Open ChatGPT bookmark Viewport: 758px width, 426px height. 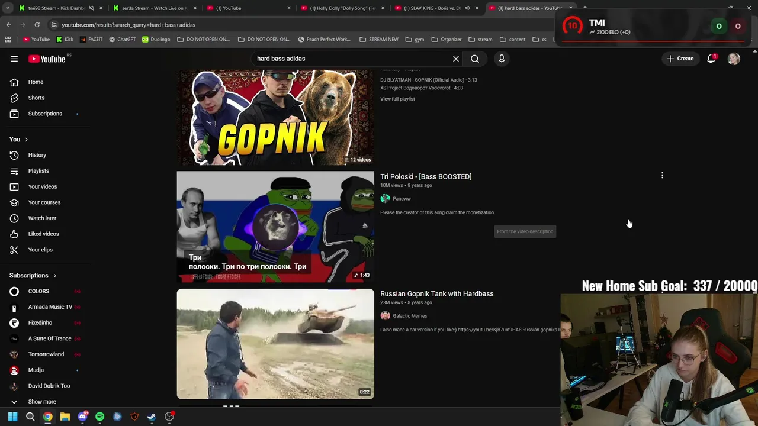click(122, 40)
